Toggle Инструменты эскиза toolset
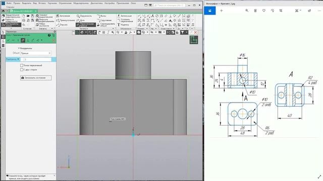 (11, 25)
